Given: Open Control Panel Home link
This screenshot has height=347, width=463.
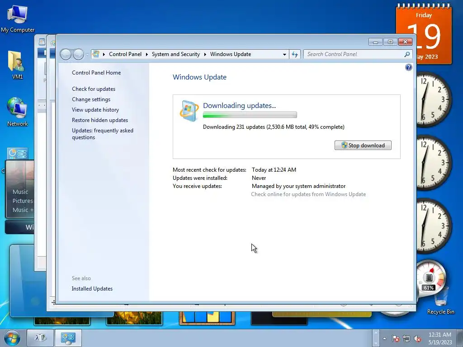Looking at the screenshot, I should coord(96,73).
